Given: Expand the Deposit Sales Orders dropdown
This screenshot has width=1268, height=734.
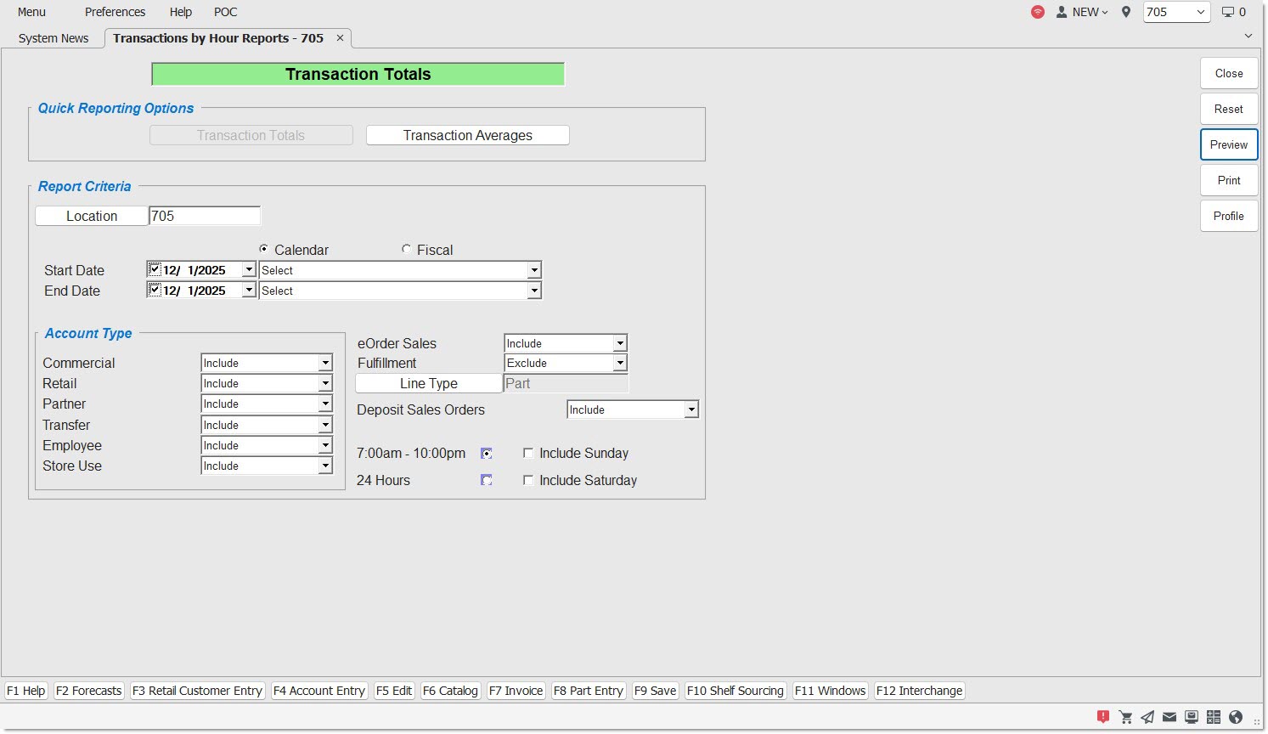Looking at the screenshot, I should point(691,410).
